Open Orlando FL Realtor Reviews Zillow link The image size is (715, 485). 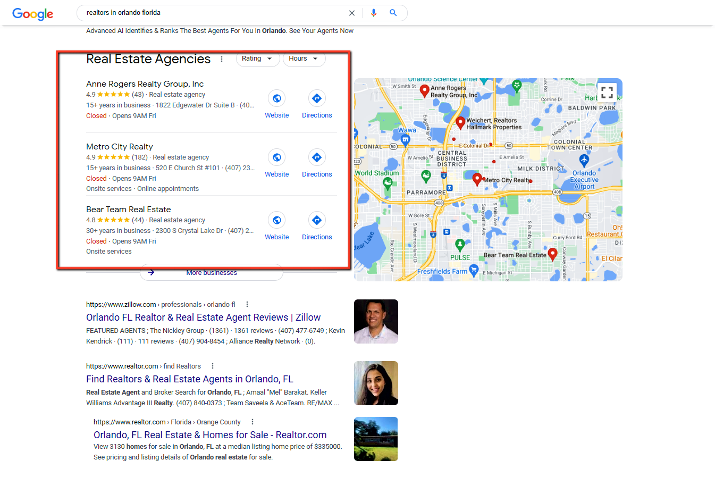(x=203, y=317)
